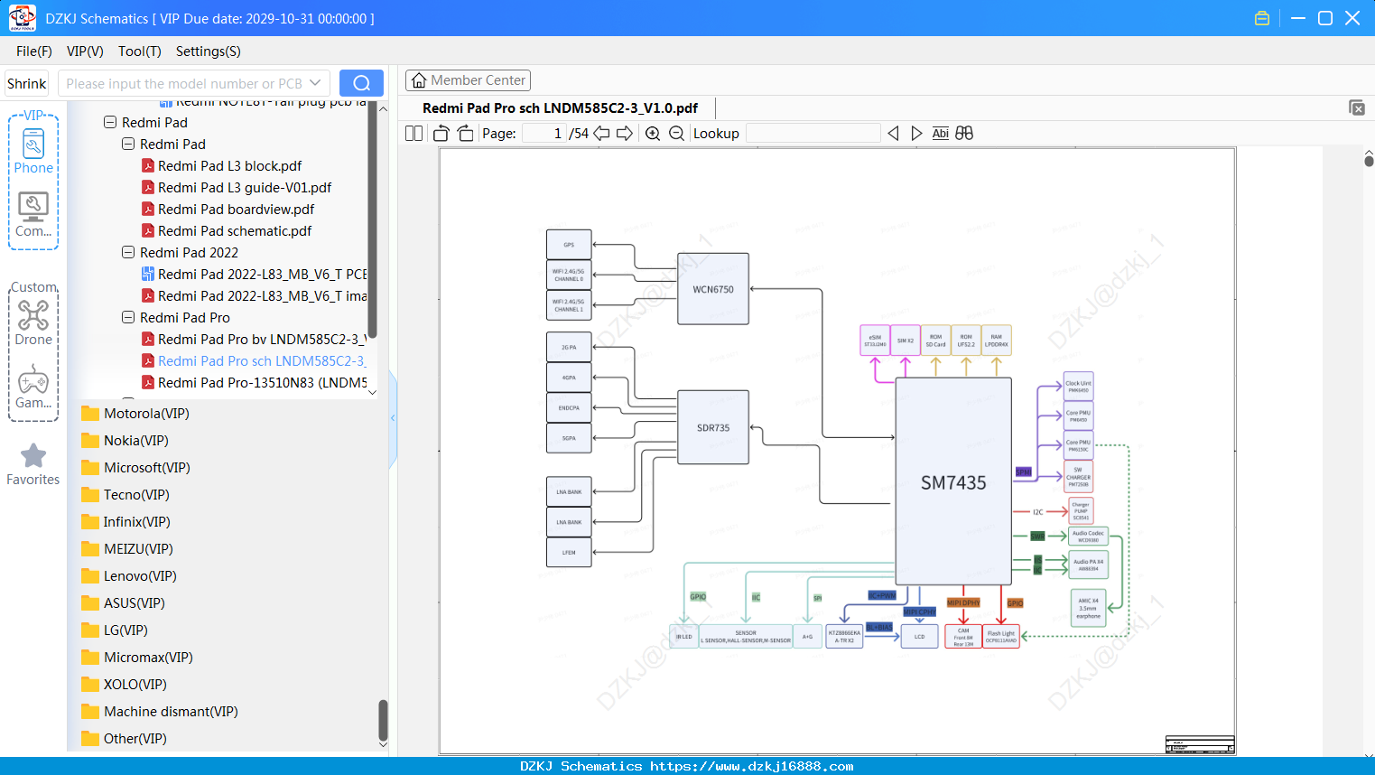The width and height of the screenshot is (1375, 775).
Task: Open the Micromax(VIP) folder
Action: click(137, 658)
